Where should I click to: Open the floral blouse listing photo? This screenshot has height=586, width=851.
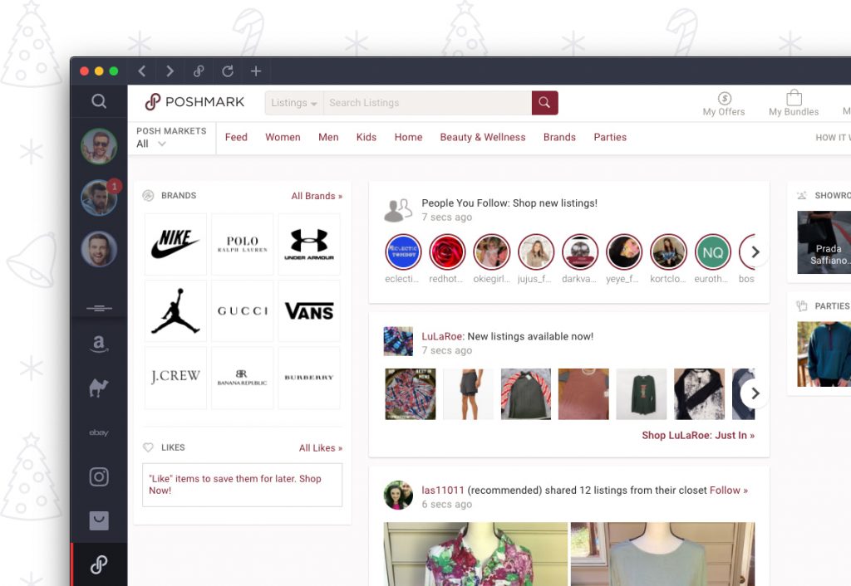coord(475,554)
